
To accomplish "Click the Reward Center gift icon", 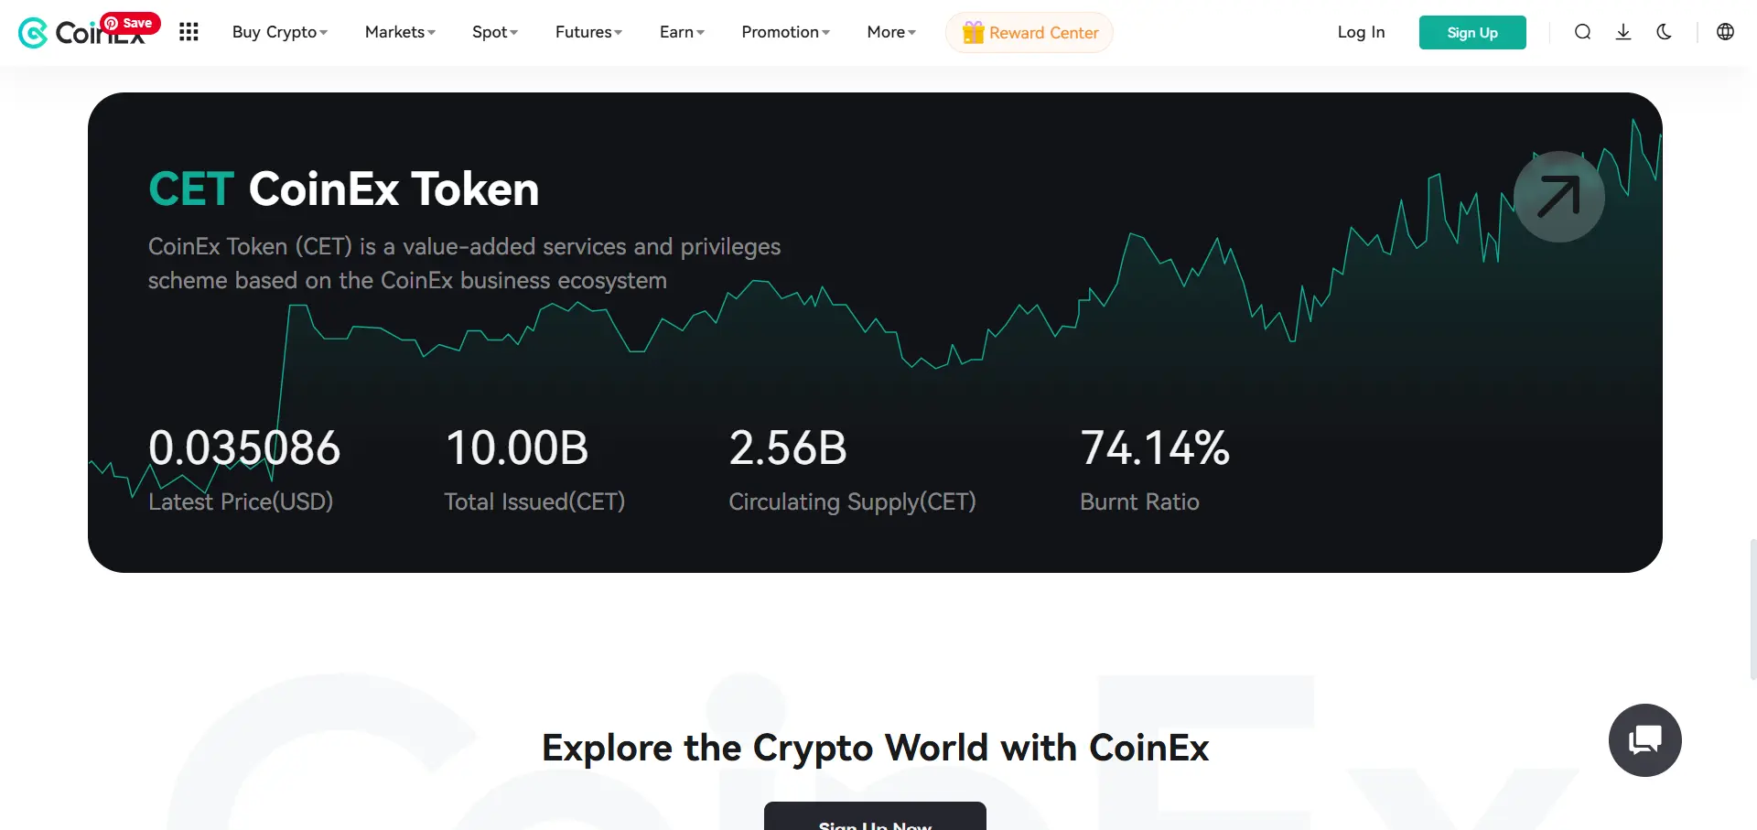I will pos(973,33).
